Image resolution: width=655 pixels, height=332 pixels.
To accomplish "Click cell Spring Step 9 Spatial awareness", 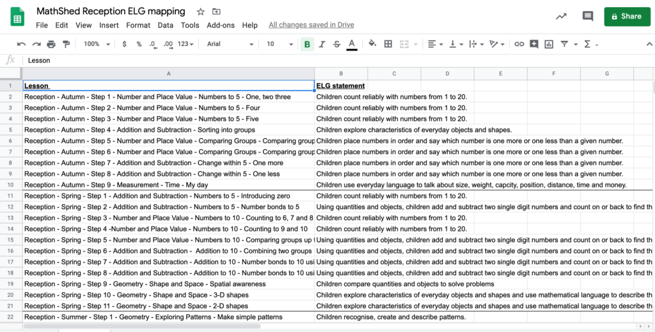I will point(168,284).
